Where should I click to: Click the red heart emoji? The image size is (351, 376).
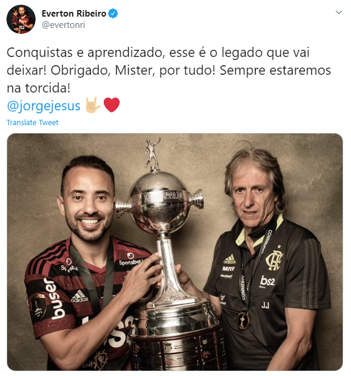coord(111,105)
